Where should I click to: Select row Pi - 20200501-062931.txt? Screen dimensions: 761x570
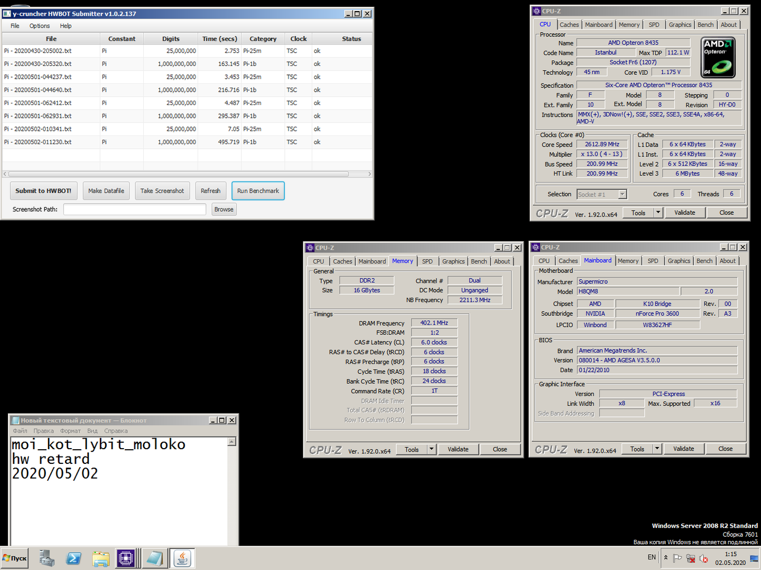click(187, 116)
